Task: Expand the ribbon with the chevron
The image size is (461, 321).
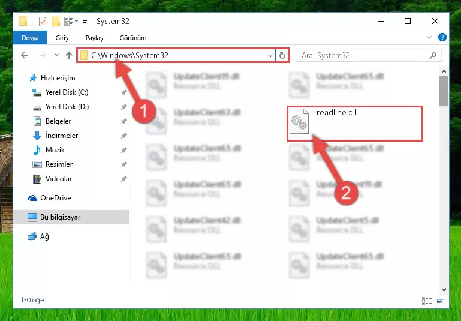Action: coord(429,37)
